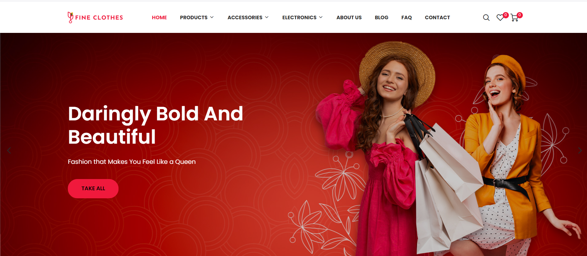The width and height of the screenshot is (587, 256).
Task: Click the Fine Clothes flower logo
Action: point(70,17)
